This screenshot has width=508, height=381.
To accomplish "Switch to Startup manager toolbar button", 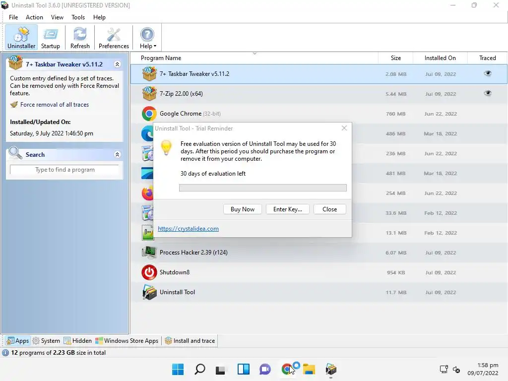I will [x=50, y=38].
